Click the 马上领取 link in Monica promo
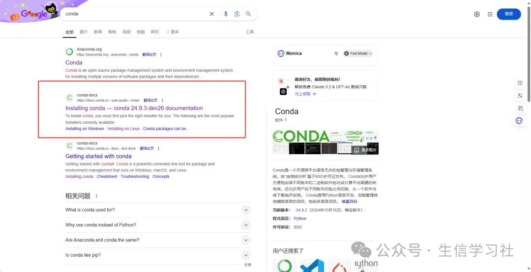Screen dimensions: 531x272 305,94
